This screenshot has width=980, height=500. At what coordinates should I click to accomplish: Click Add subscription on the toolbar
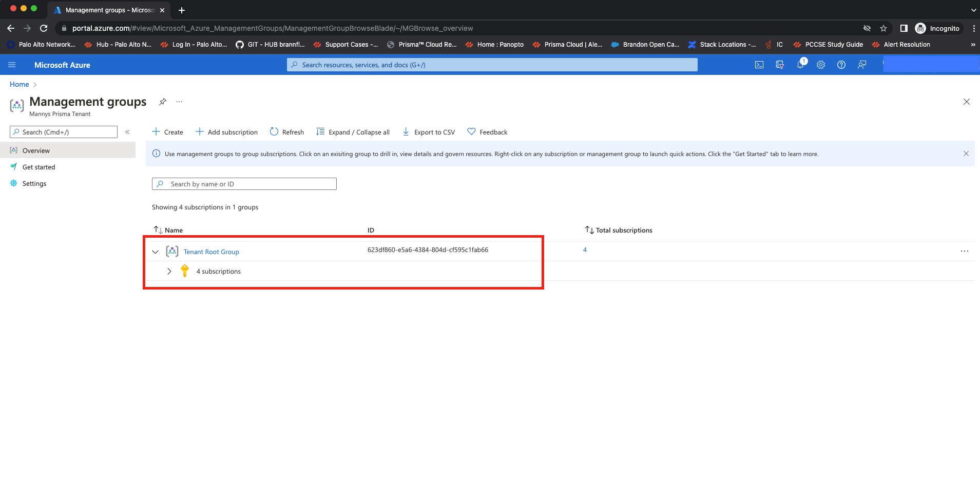[x=226, y=132]
